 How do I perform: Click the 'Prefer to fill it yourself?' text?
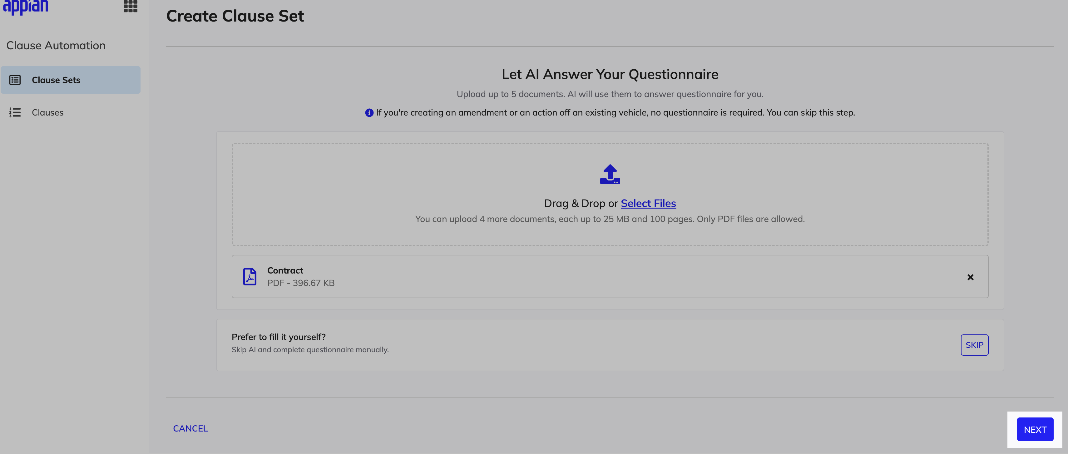[x=279, y=337]
